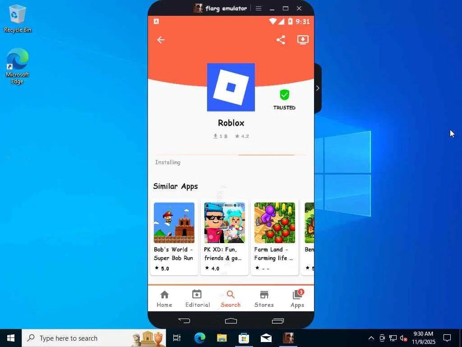Screen dimensions: 462x347
Task: Click the Roblox app logo
Action: click(x=231, y=87)
